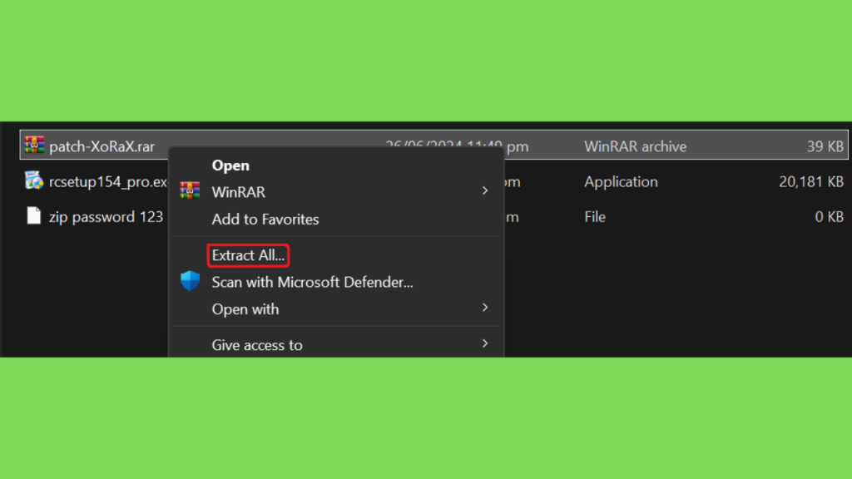
Task: Select the Give access to entry
Action: point(257,345)
